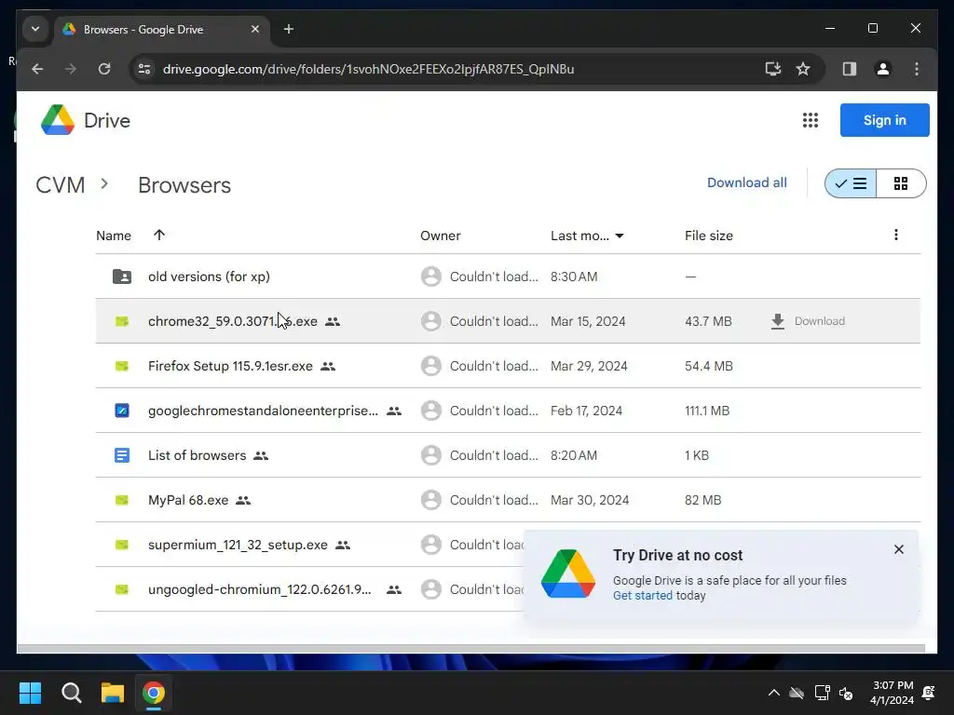Image resolution: width=954 pixels, height=715 pixels.
Task: Go back to the previous page
Action: tap(37, 69)
